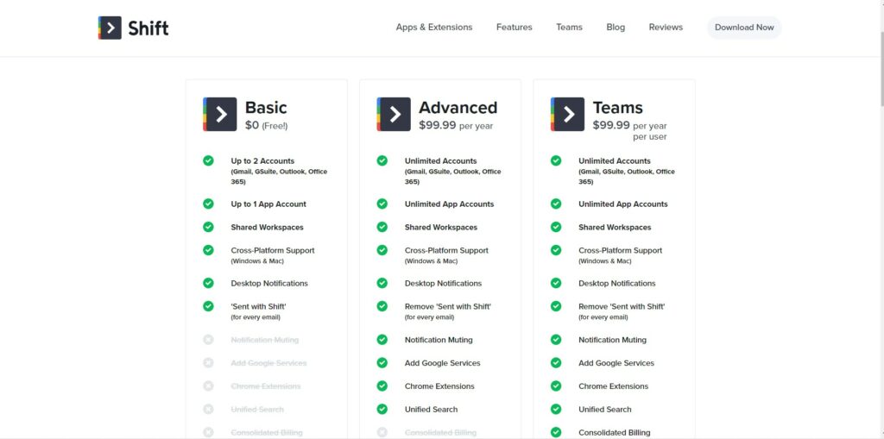Screen dimensions: 884x439
Task: Click green check beside 'Up to 1 App Account'
Action: pos(209,204)
